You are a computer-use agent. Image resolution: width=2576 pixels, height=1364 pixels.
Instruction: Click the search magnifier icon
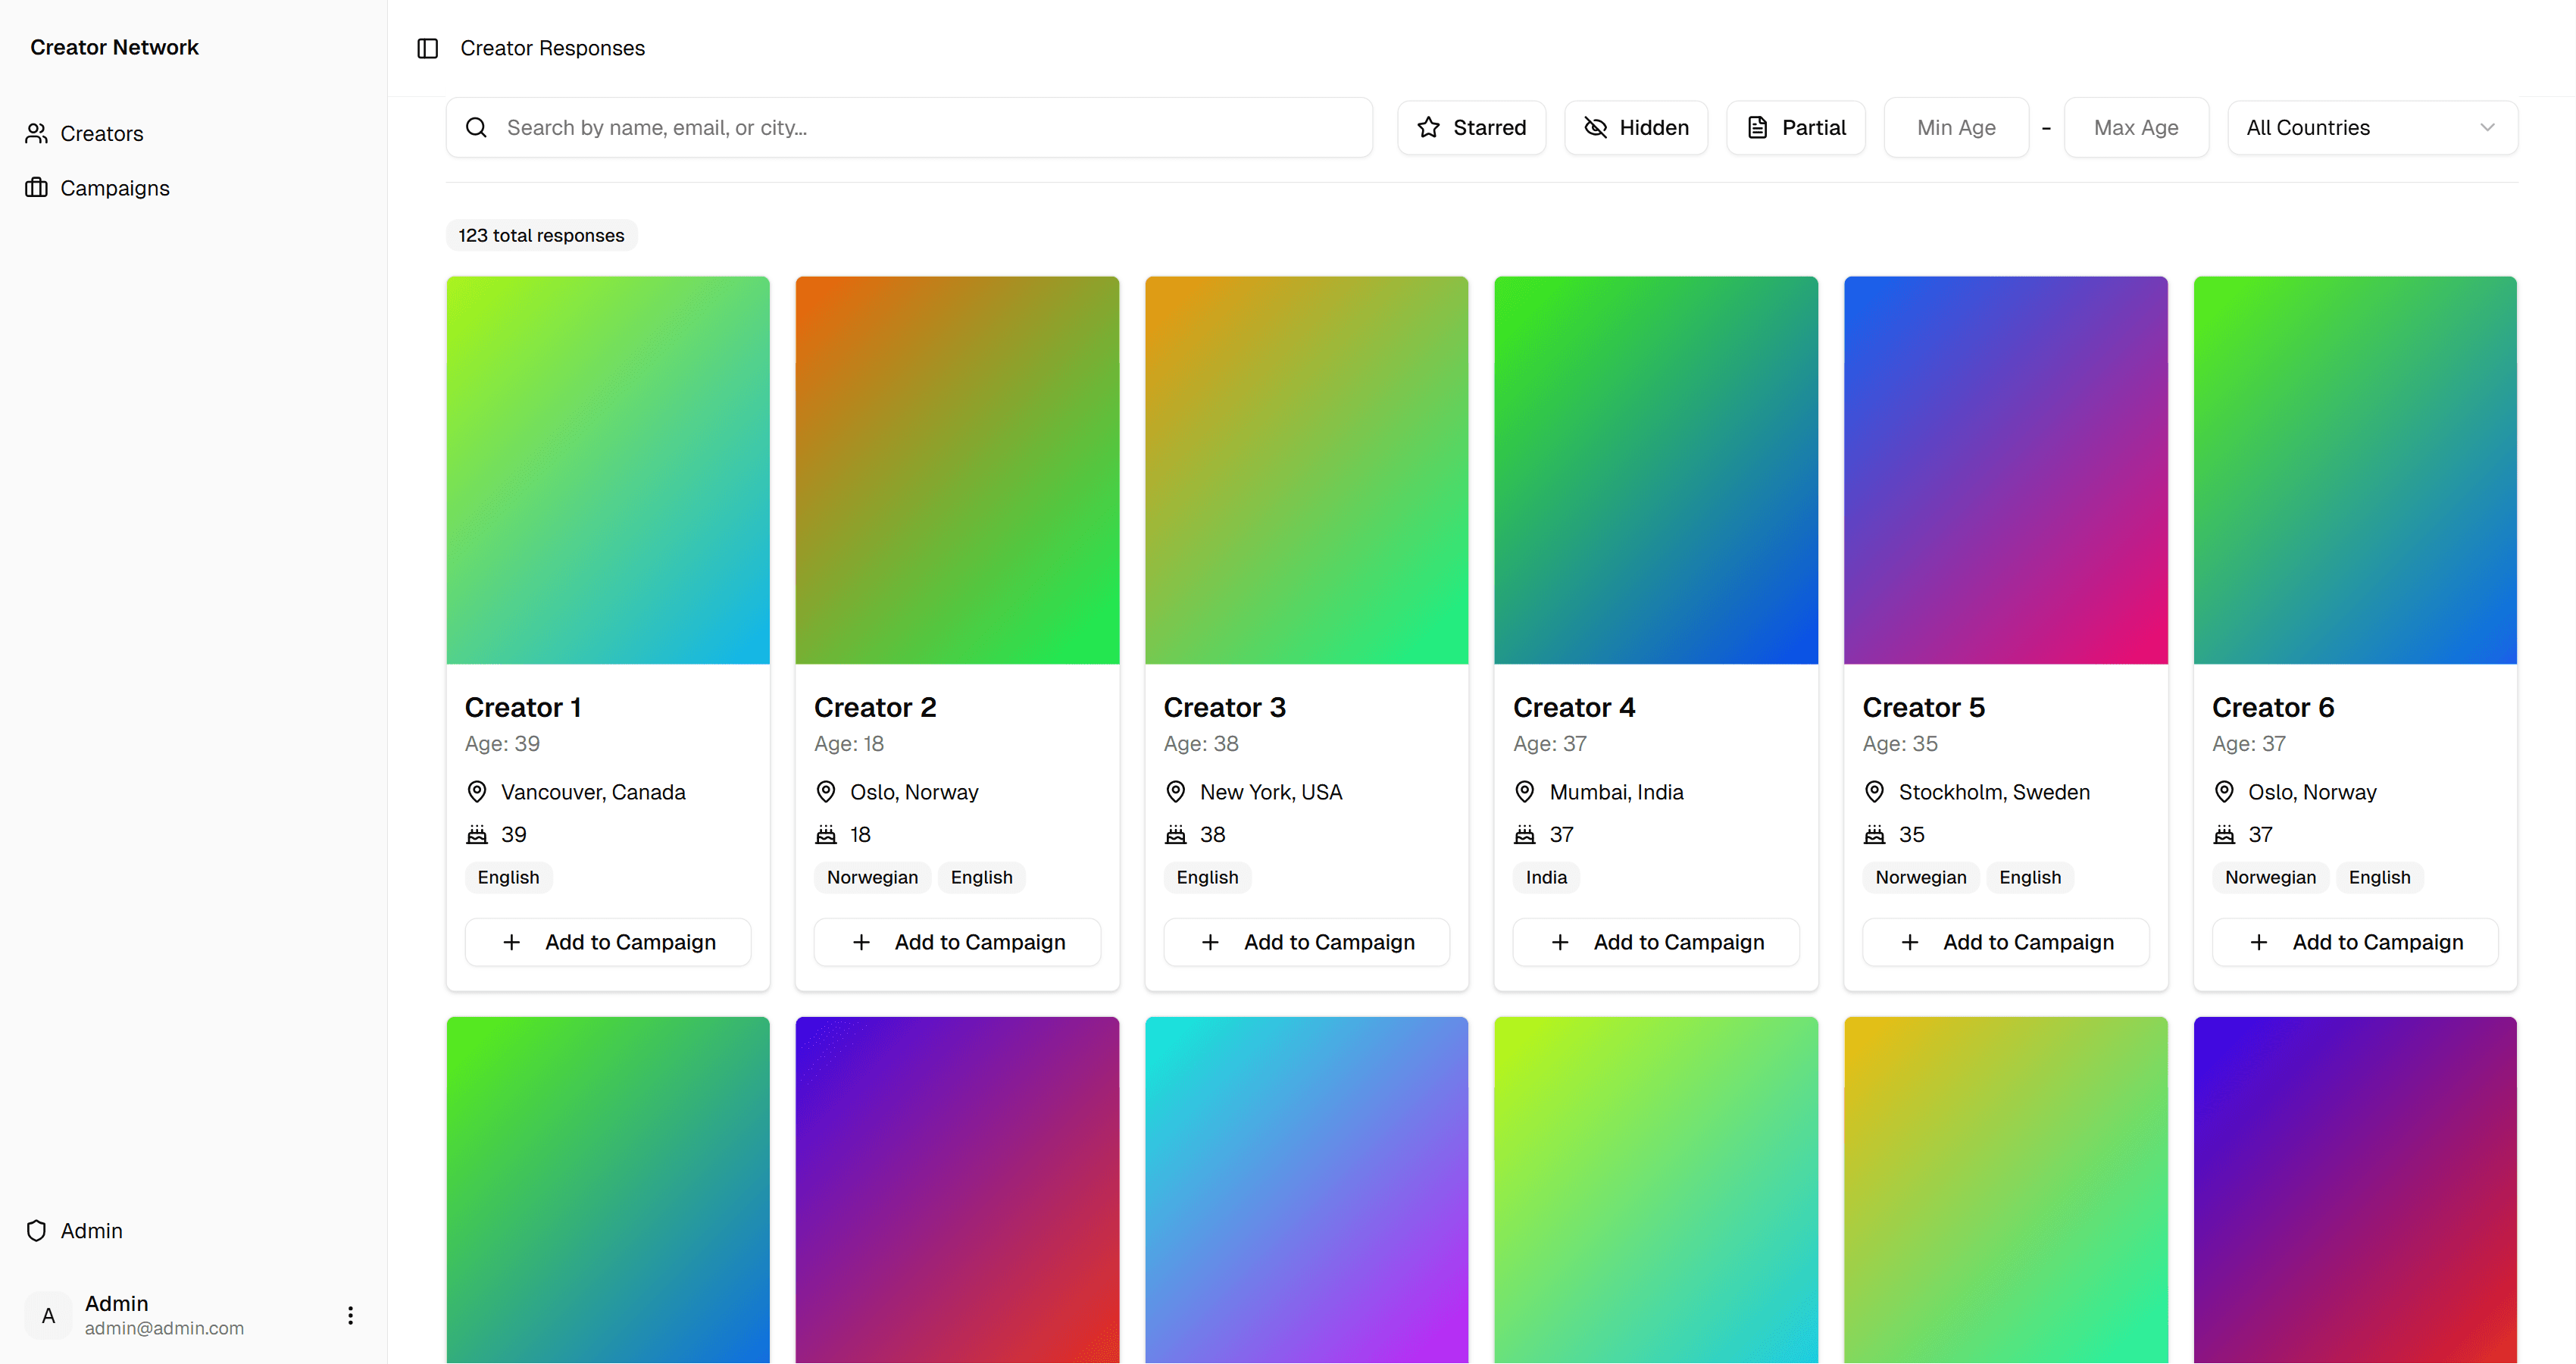477,127
